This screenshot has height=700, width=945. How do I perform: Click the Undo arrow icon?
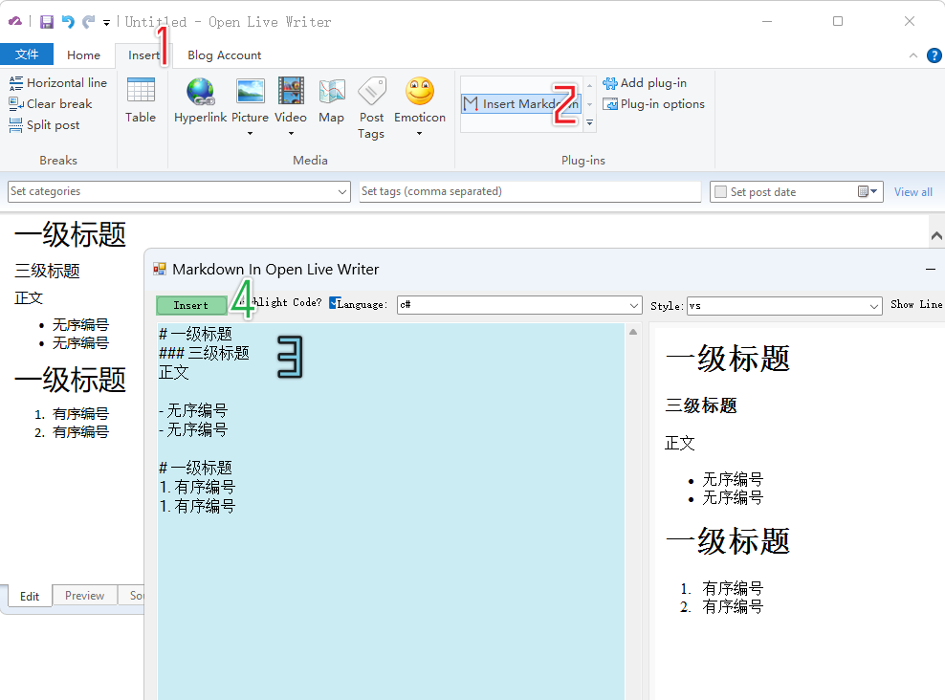[x=68, y=22]
